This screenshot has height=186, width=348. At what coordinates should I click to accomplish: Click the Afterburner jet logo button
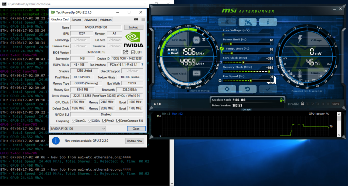pos(247,22)
